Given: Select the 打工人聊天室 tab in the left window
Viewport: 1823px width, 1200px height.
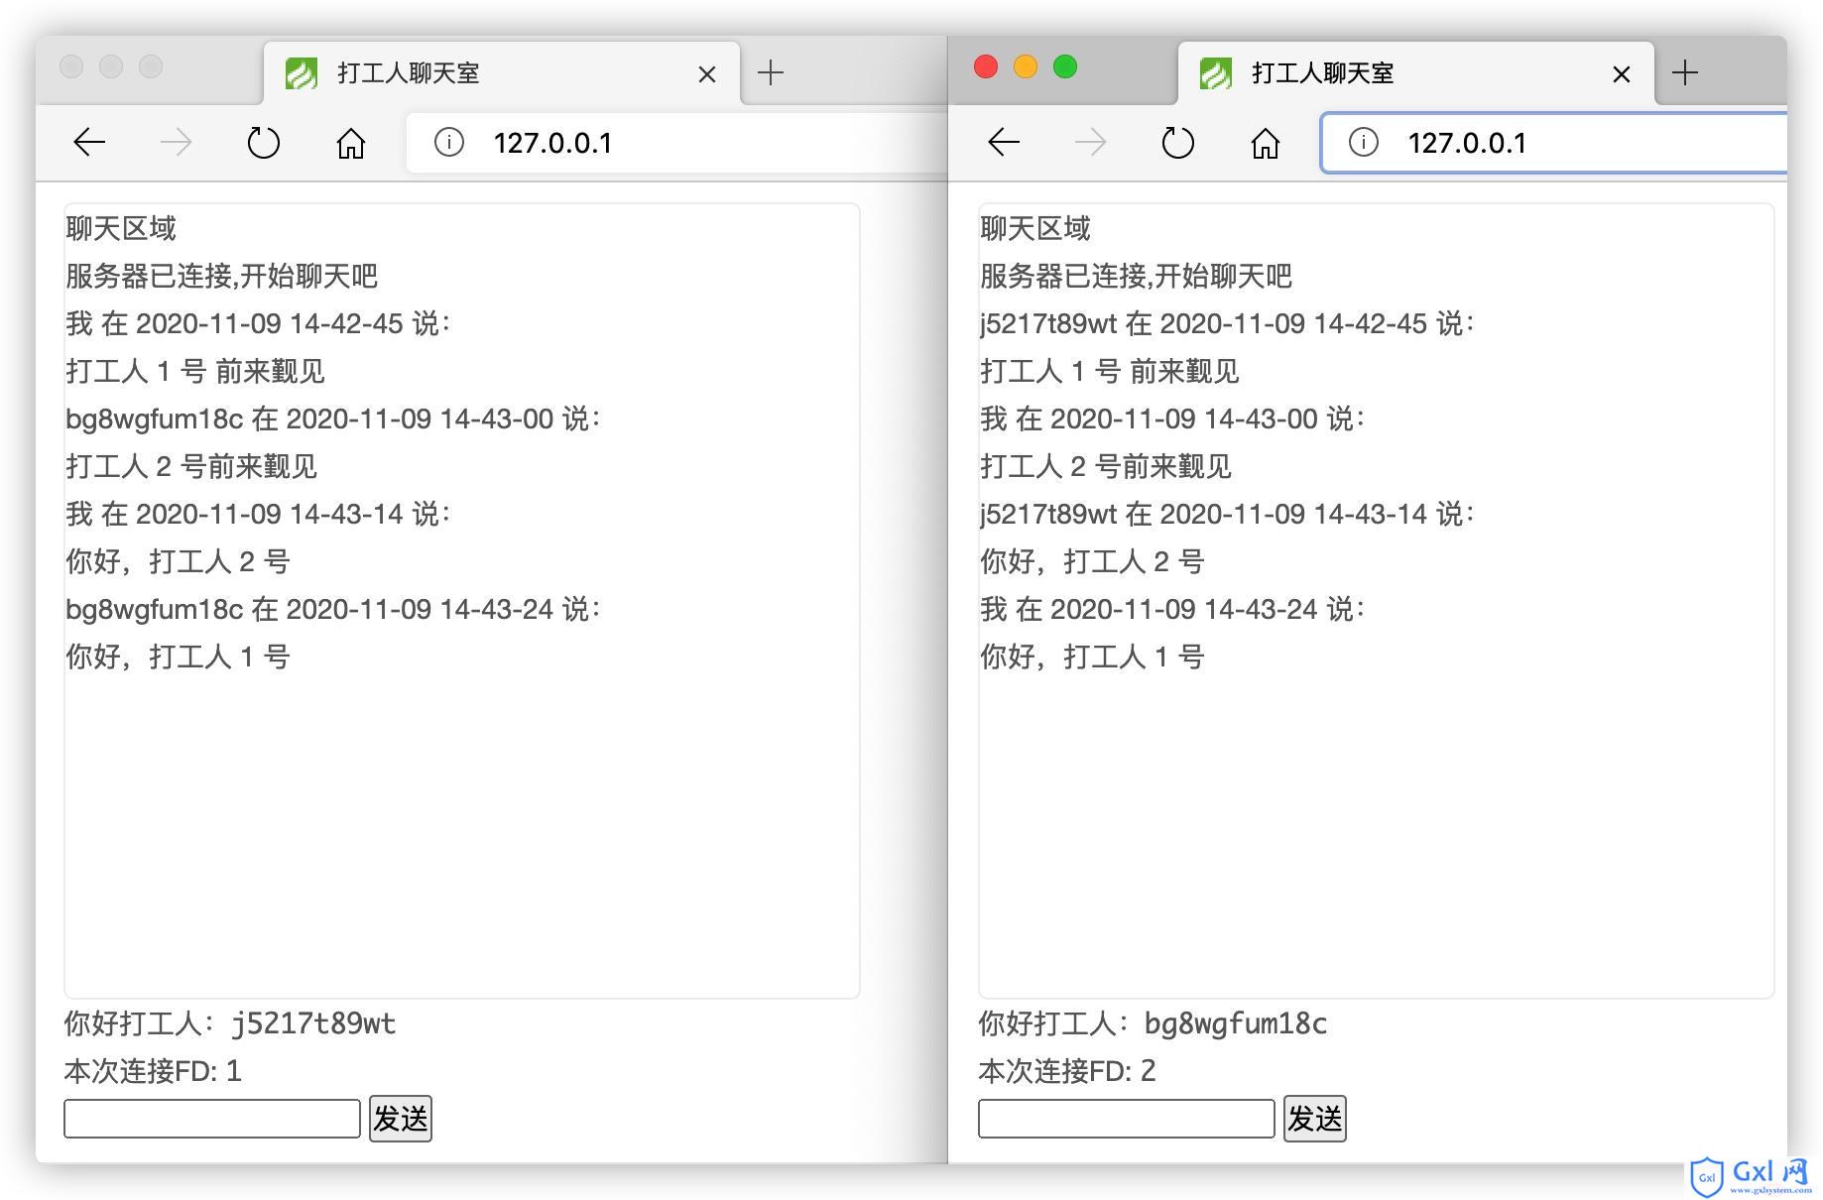Looking at the screenshot, I should click(x=502, y=73).
